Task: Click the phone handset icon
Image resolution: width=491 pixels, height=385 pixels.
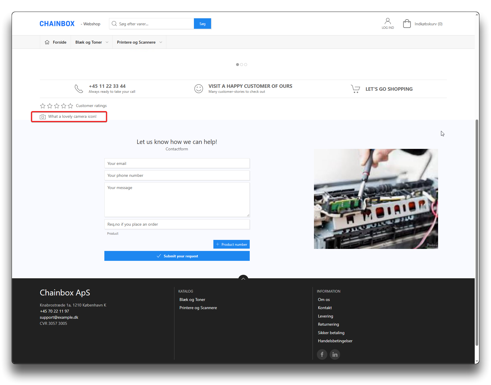Action: tap(79, 89)
